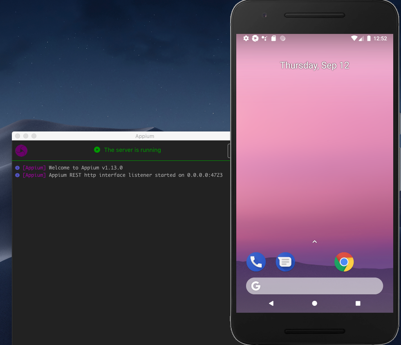Tap Android home navigation button

coord(315,303)
